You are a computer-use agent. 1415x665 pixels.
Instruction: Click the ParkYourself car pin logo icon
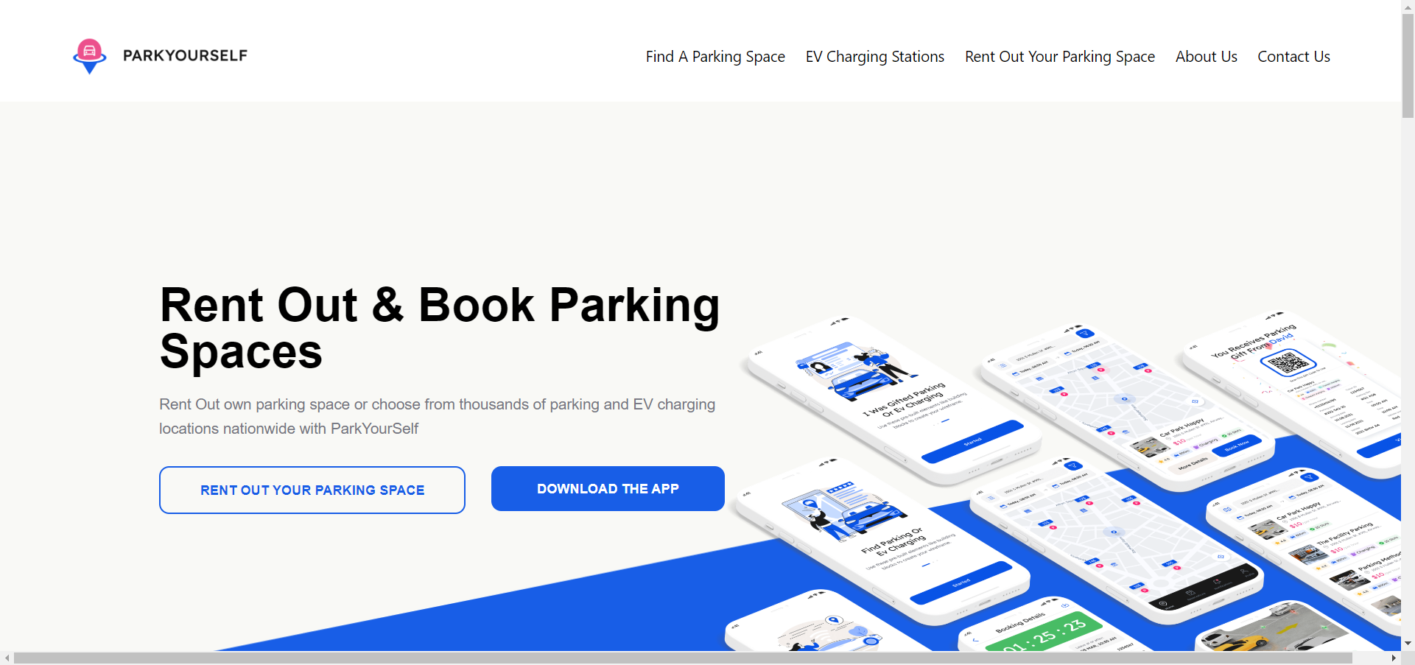point(90,56)
